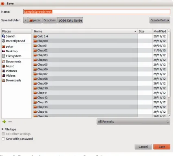Click the Videos folder icon in Places
This screenshot has width=174, height=156.
[4, 76]
